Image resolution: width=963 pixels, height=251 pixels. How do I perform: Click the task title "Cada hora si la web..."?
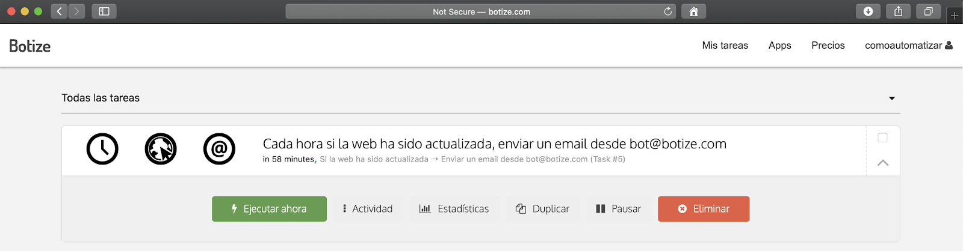coord(495,144)
